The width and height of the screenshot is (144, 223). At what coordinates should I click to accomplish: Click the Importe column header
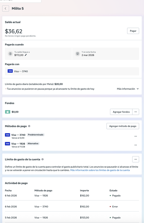tap(84, 190)
